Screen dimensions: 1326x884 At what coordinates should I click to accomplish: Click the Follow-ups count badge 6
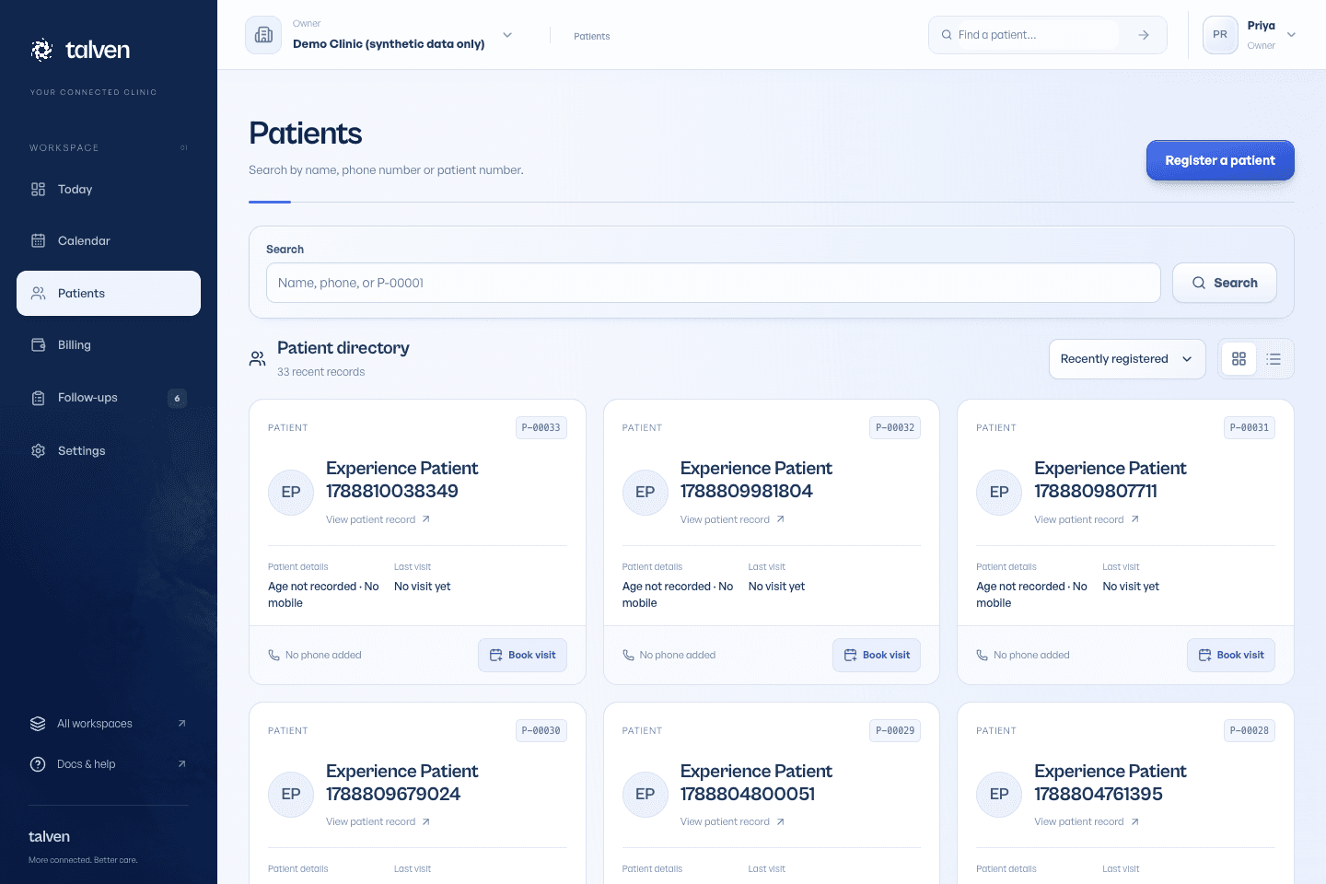(177, 398)
